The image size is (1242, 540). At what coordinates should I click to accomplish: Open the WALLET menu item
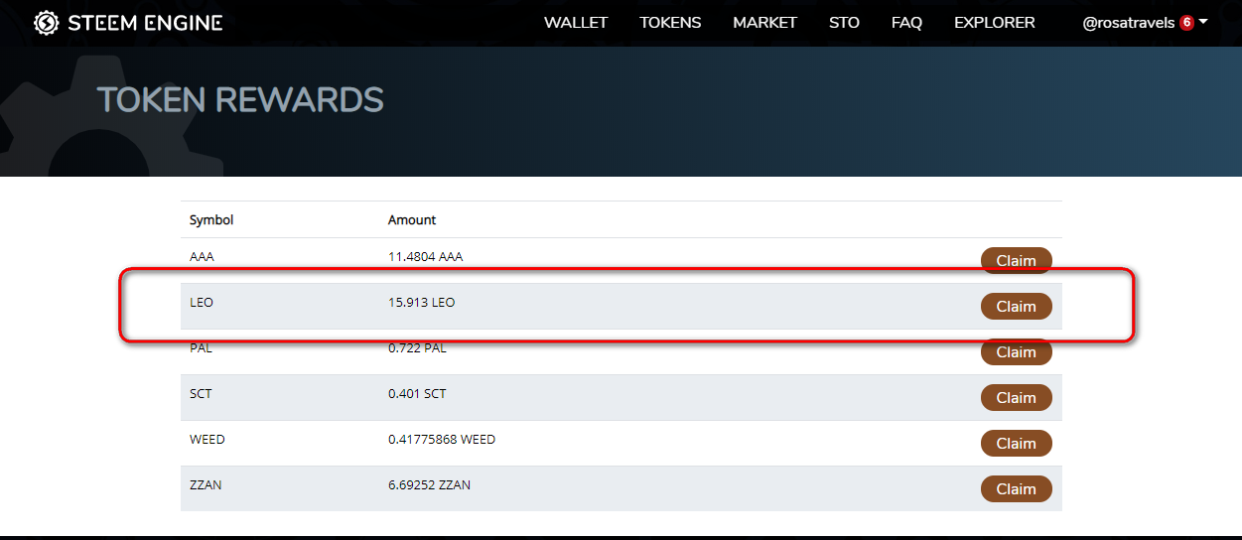576,23
